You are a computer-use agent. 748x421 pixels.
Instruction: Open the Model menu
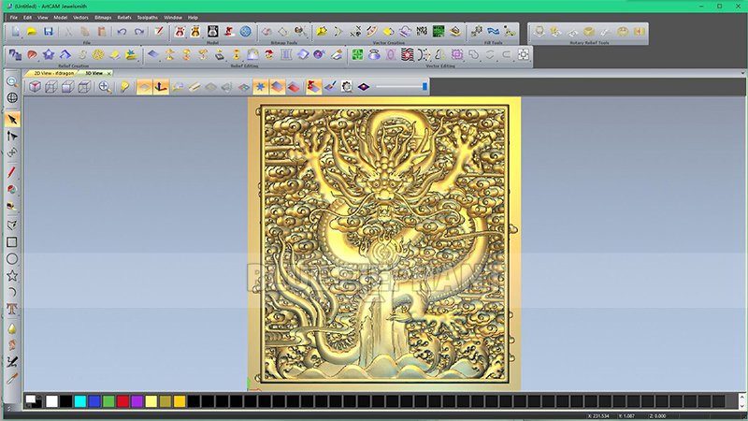[x=60, y=17]
